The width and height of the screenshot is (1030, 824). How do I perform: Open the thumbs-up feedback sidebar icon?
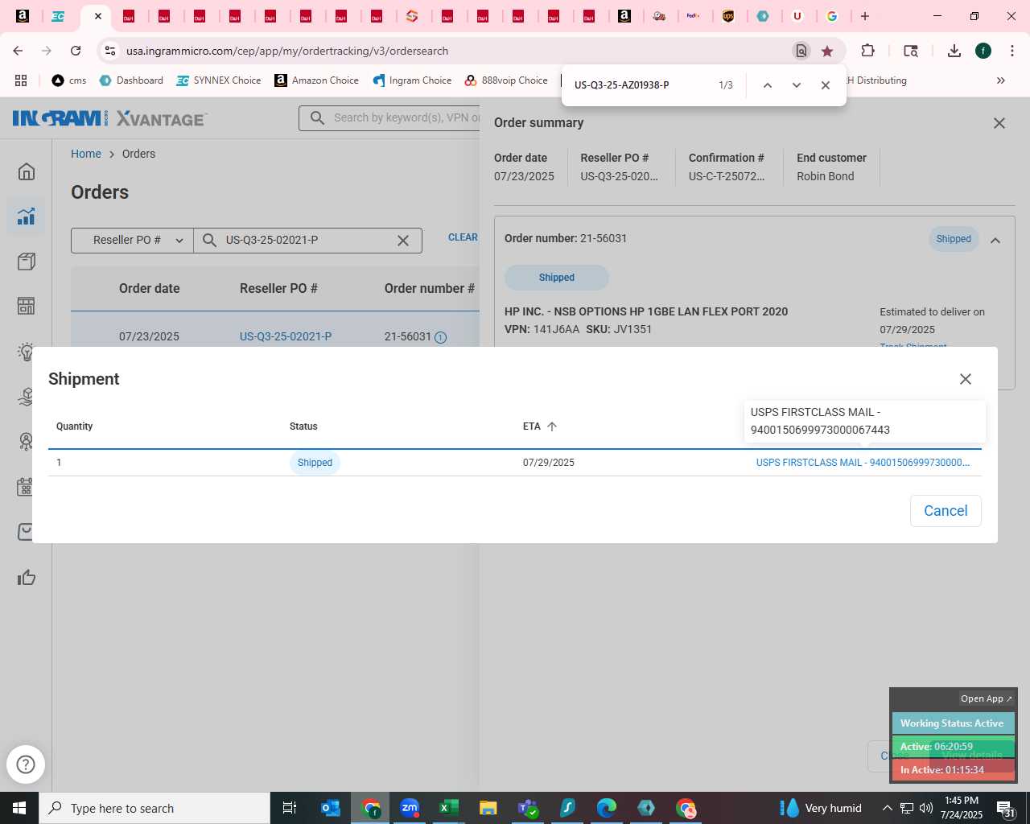click(27, 578)
